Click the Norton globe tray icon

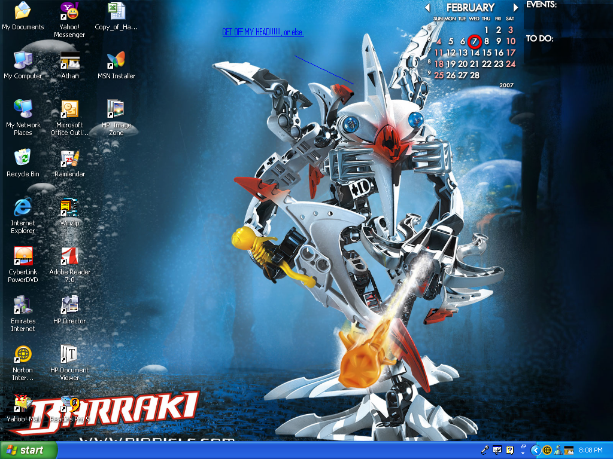pyautogui.click(x=547, y=450)
